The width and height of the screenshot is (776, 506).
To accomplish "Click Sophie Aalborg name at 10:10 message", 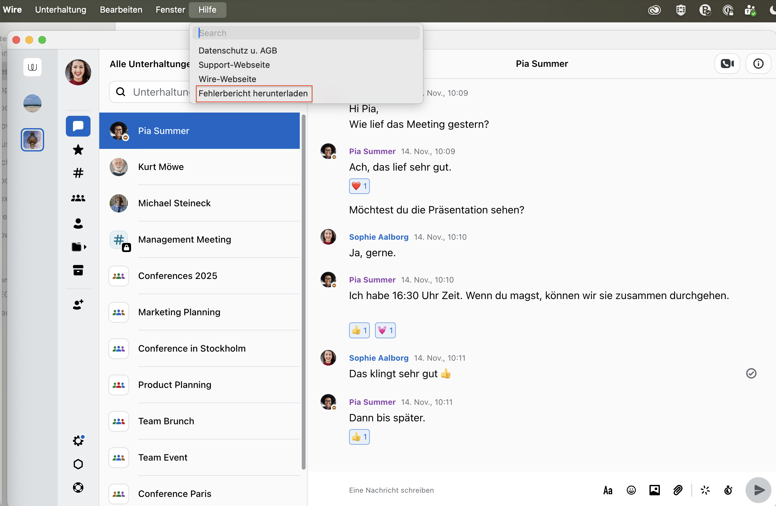I will (x=379, y=237).
